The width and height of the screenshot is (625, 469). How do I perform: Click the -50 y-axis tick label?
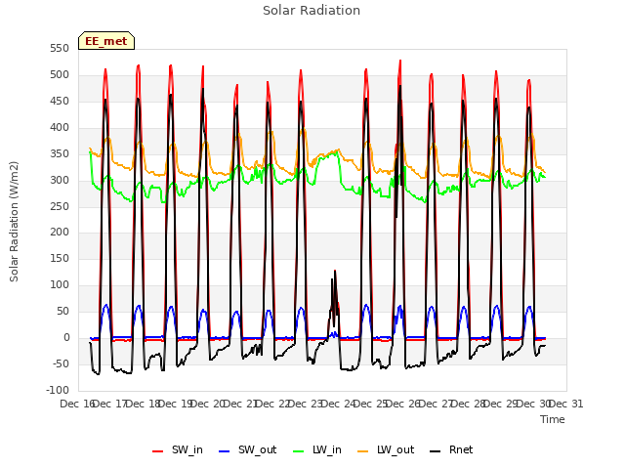click(x=61, y=363)
